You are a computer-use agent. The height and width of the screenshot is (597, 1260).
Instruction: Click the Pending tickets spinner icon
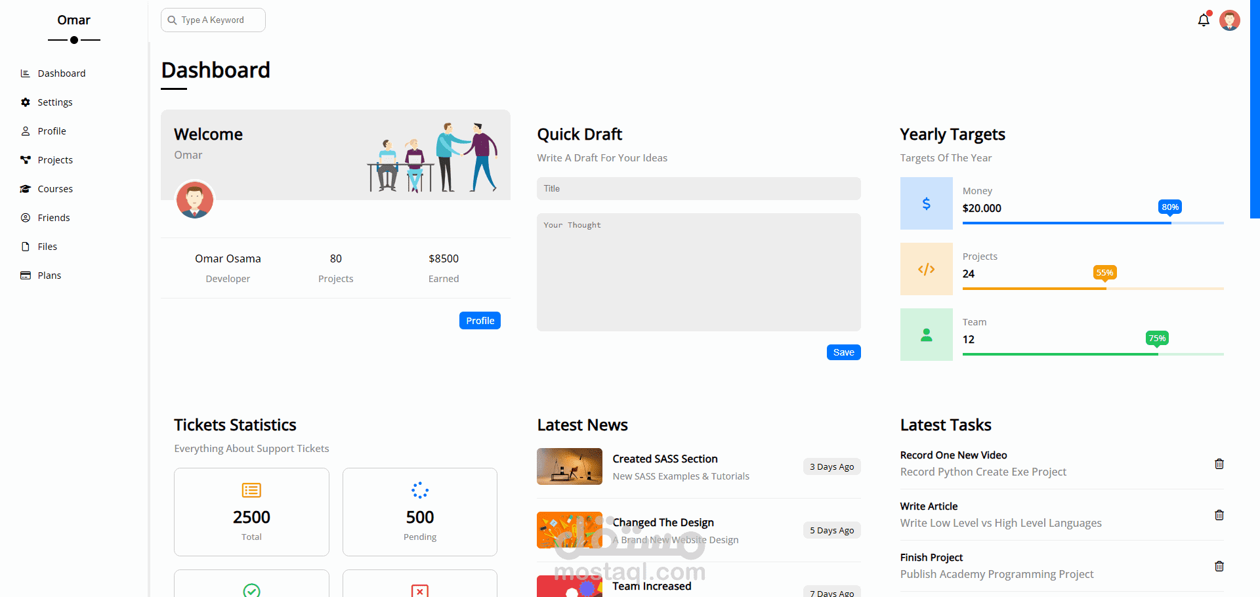click(420, 490)
